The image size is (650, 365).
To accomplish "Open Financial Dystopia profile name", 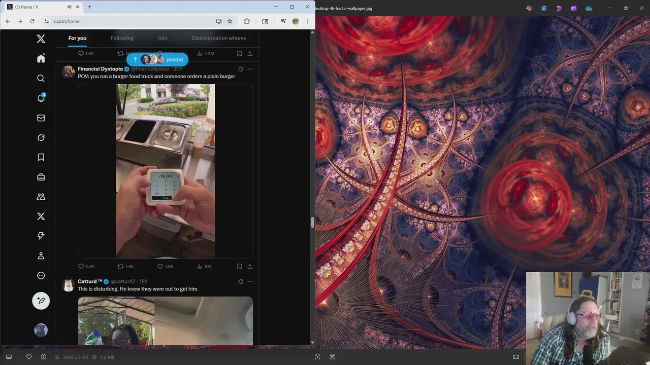I will click(x=100, y=69).
